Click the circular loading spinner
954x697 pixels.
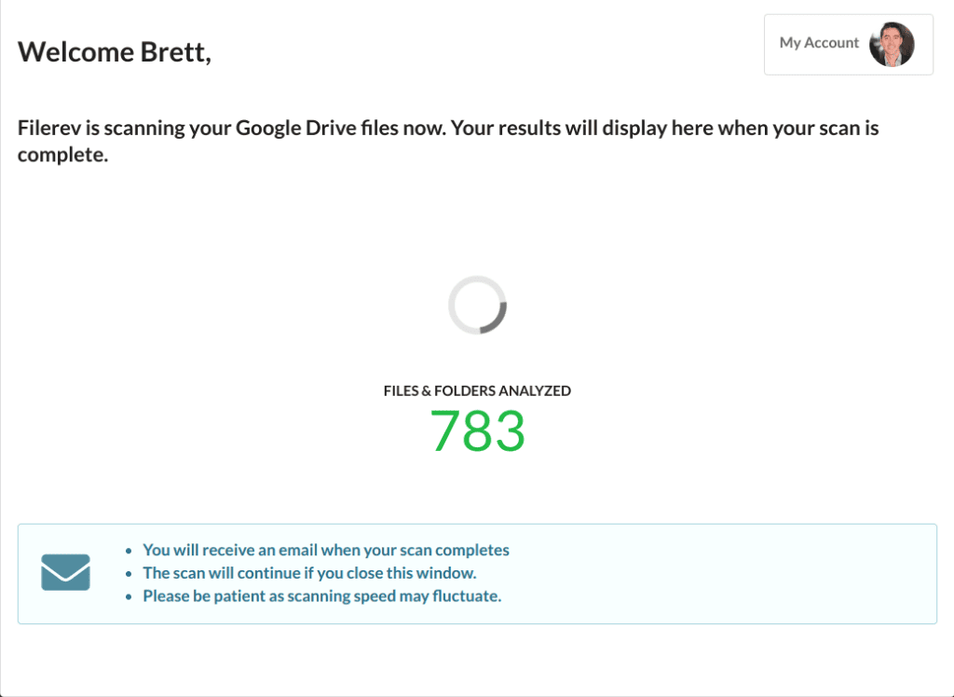(x=478, y=305)
